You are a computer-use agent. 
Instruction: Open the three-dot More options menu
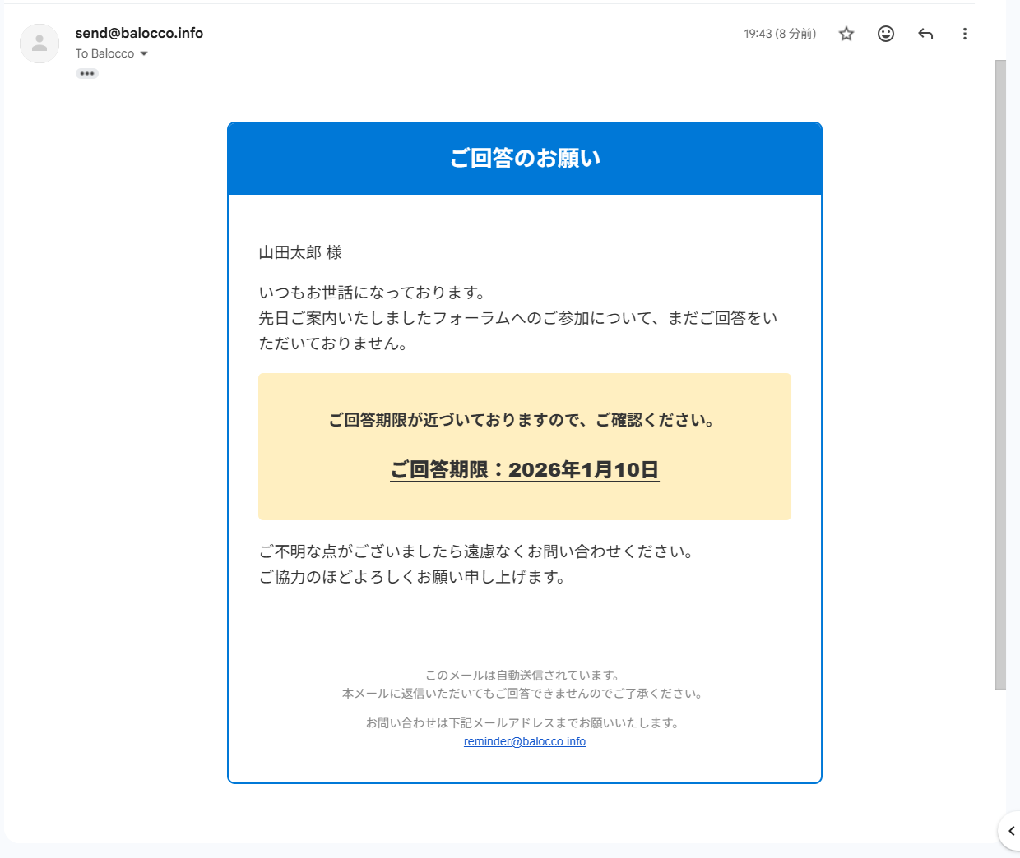coord(965,34)
